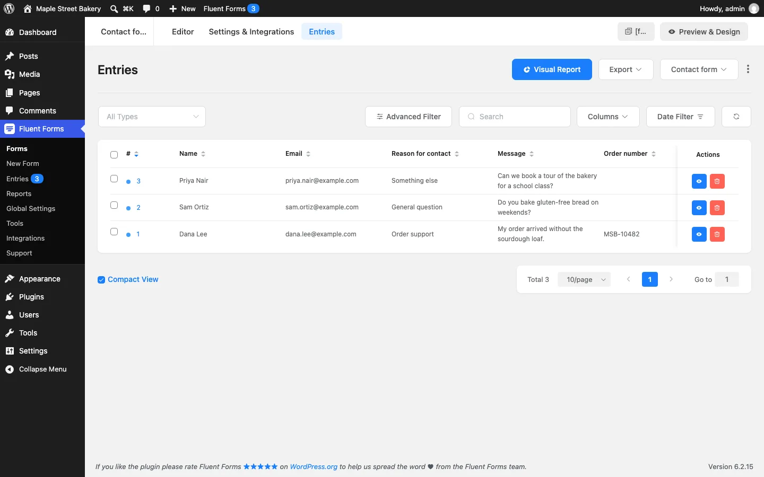Expand the Columns dropdown
Image resolution: width=764 pixels, height=477 pixels.
[x=608, y=117]
